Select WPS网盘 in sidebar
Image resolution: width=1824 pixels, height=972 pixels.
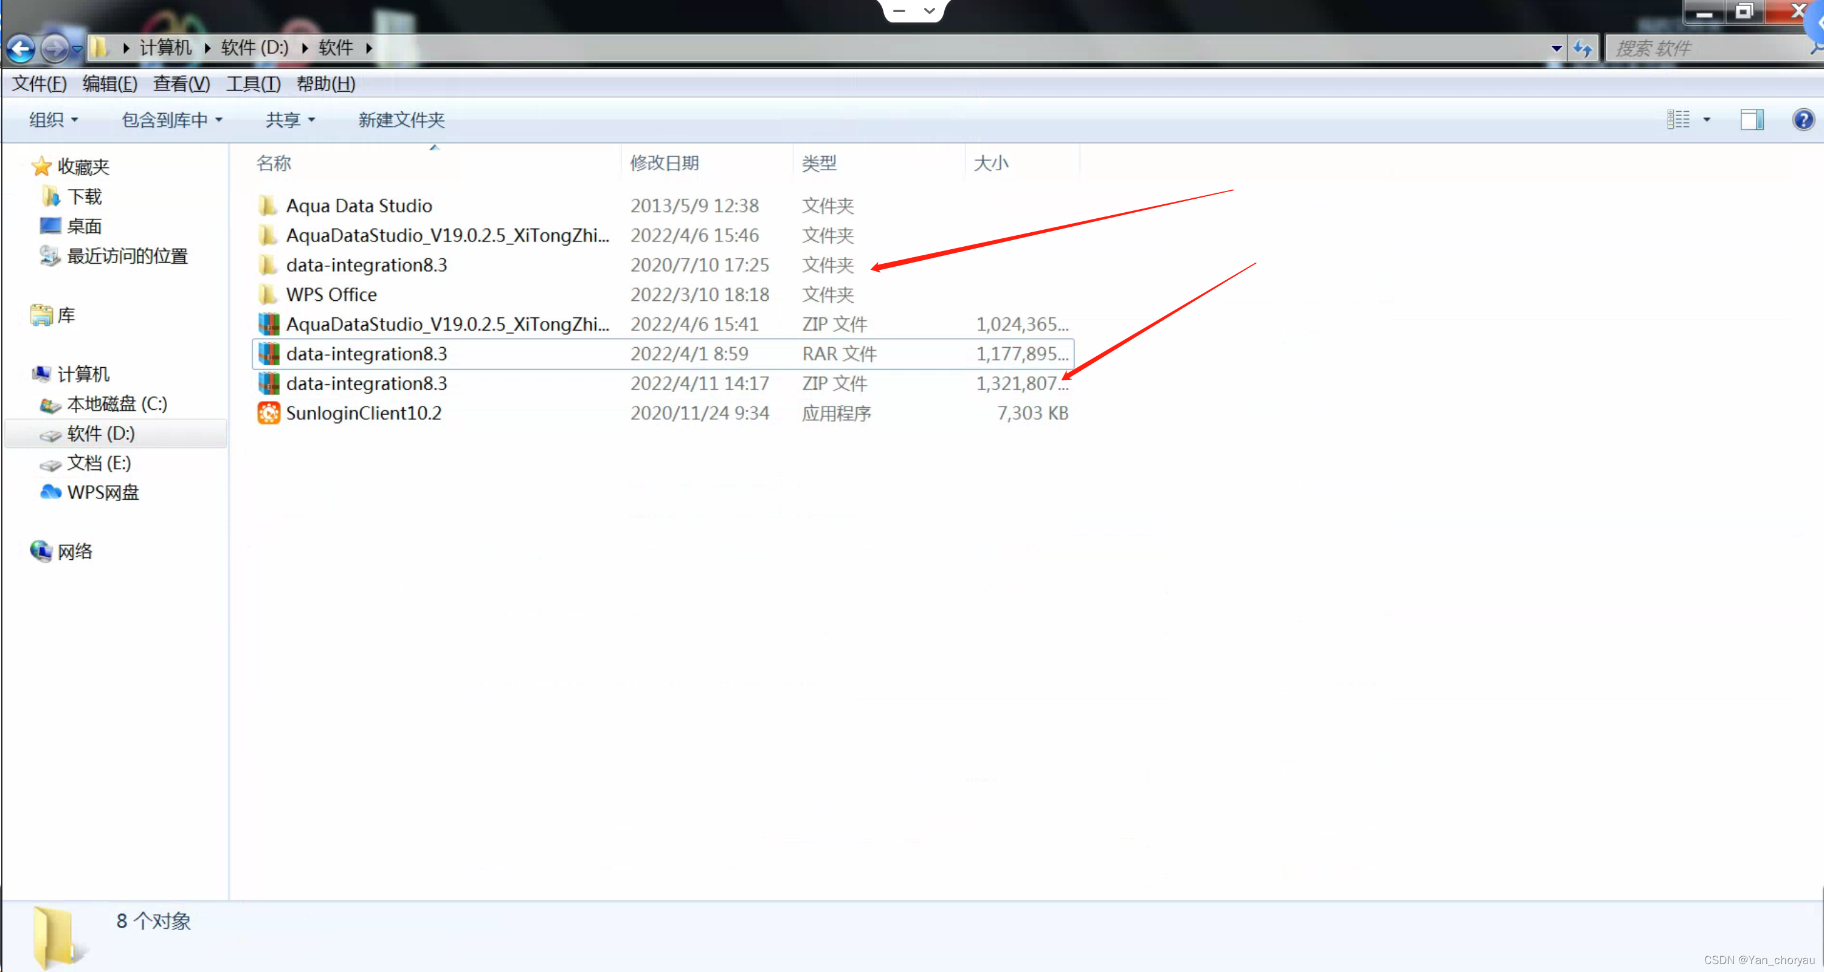point(103,492)
